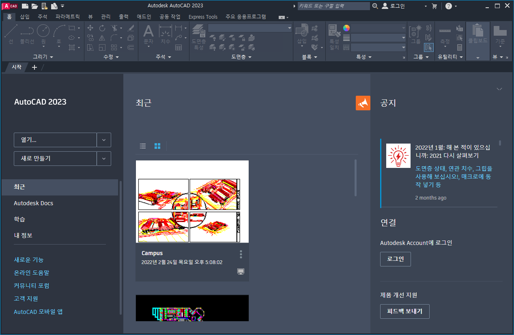Click the keyword search input field
Viewport: 514px width, 335px height.
333,6
